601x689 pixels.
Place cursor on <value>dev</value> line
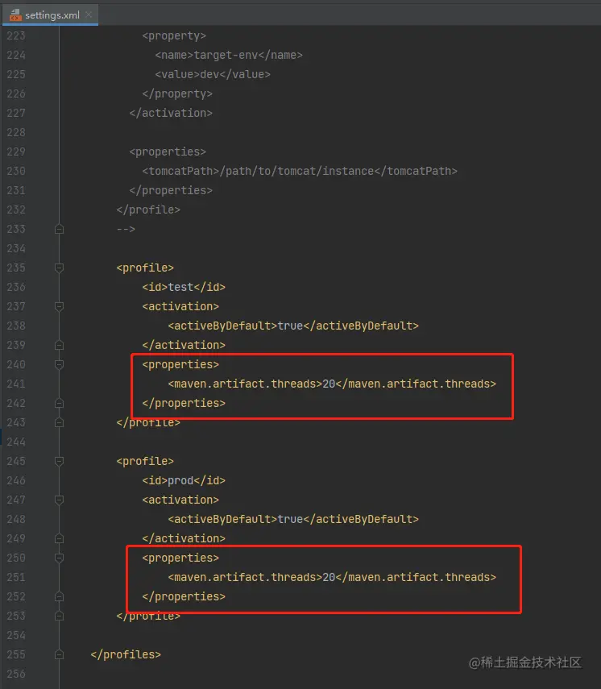click(x=213, y=74)
